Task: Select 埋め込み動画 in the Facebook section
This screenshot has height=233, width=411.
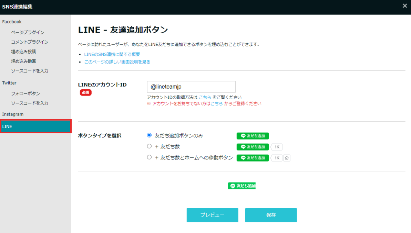Action: [23, 61]
